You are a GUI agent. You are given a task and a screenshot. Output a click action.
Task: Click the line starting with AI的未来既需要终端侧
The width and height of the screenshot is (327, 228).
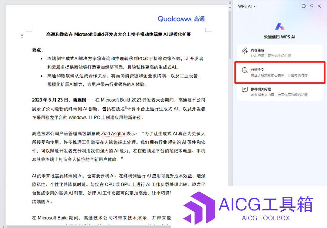click(118, 176)
